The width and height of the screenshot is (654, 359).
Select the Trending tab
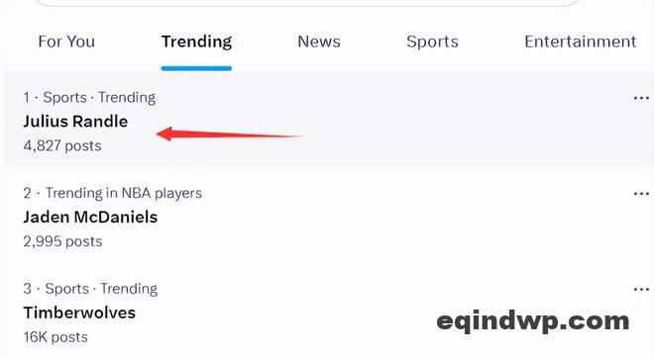tap(196, 42)
